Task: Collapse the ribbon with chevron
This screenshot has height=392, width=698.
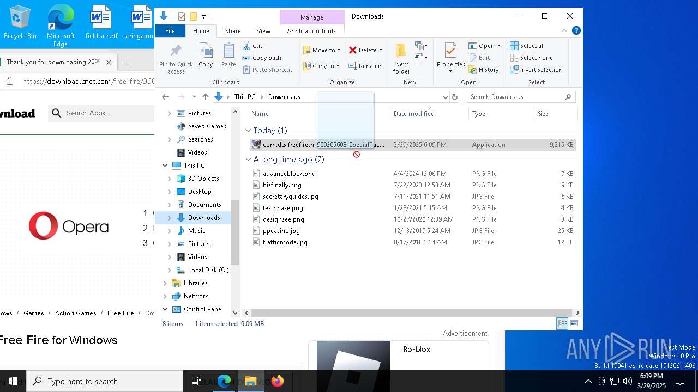Action: [x=564, y=30]
